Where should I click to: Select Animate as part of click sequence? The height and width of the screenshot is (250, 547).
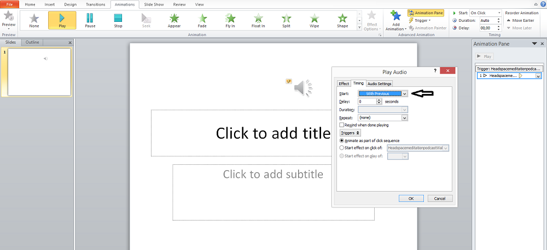click(342, 140)
